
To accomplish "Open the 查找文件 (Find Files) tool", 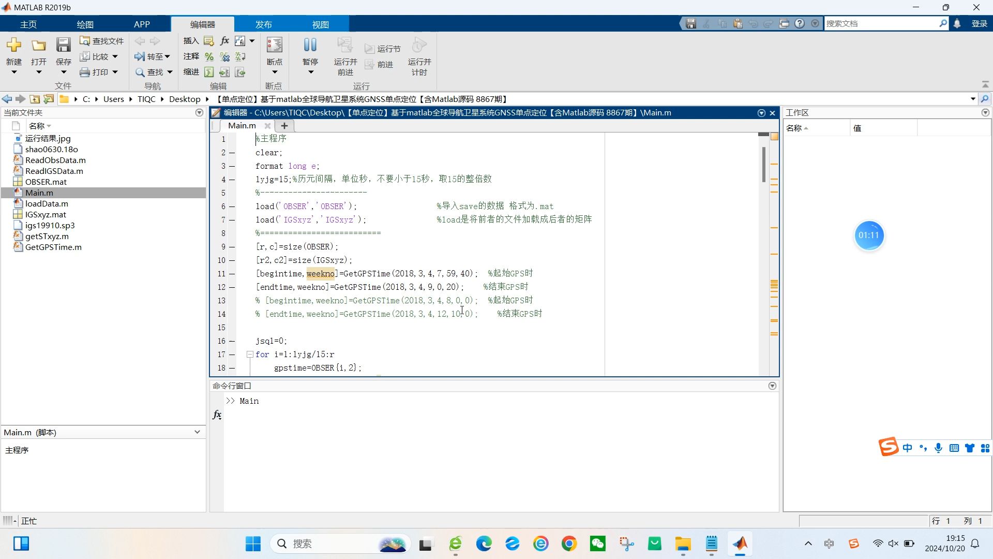I will [x=101, y=40].
